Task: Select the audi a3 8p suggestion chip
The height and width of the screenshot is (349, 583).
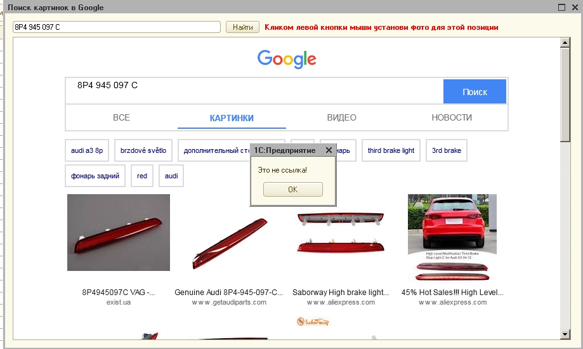Action: 87,150
